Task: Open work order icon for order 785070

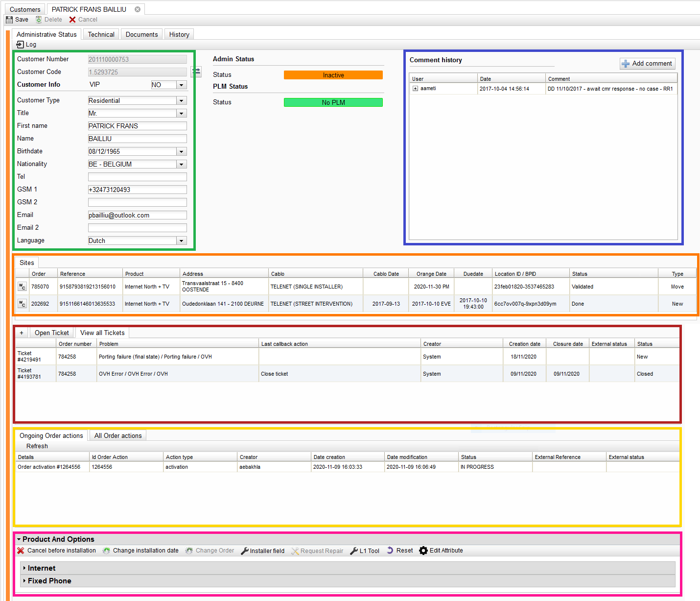Action: pyautogui.click(x=22, y=287)
